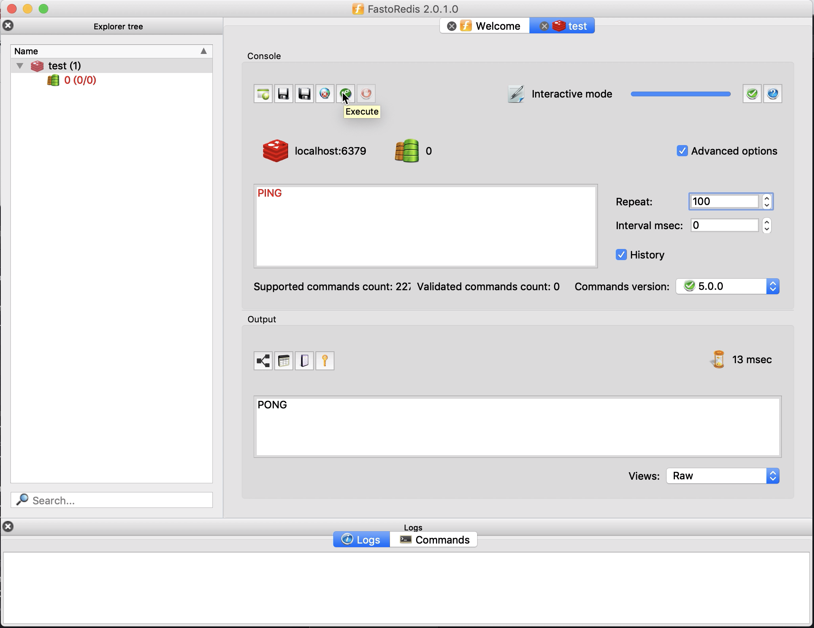Focus the Explorer tree Search field

(x=112, y=500)
